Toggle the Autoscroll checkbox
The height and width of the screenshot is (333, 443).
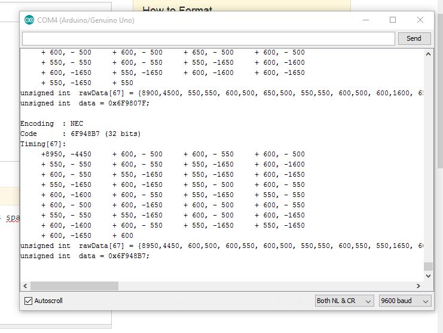[x=28, y=301]
